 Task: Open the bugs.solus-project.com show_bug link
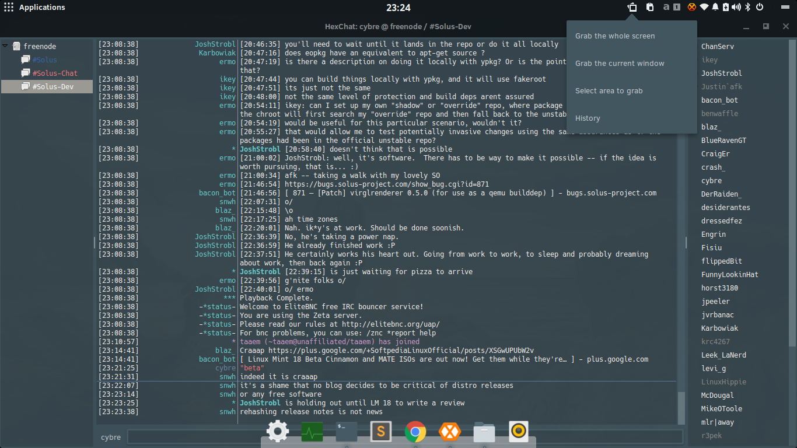387,184
